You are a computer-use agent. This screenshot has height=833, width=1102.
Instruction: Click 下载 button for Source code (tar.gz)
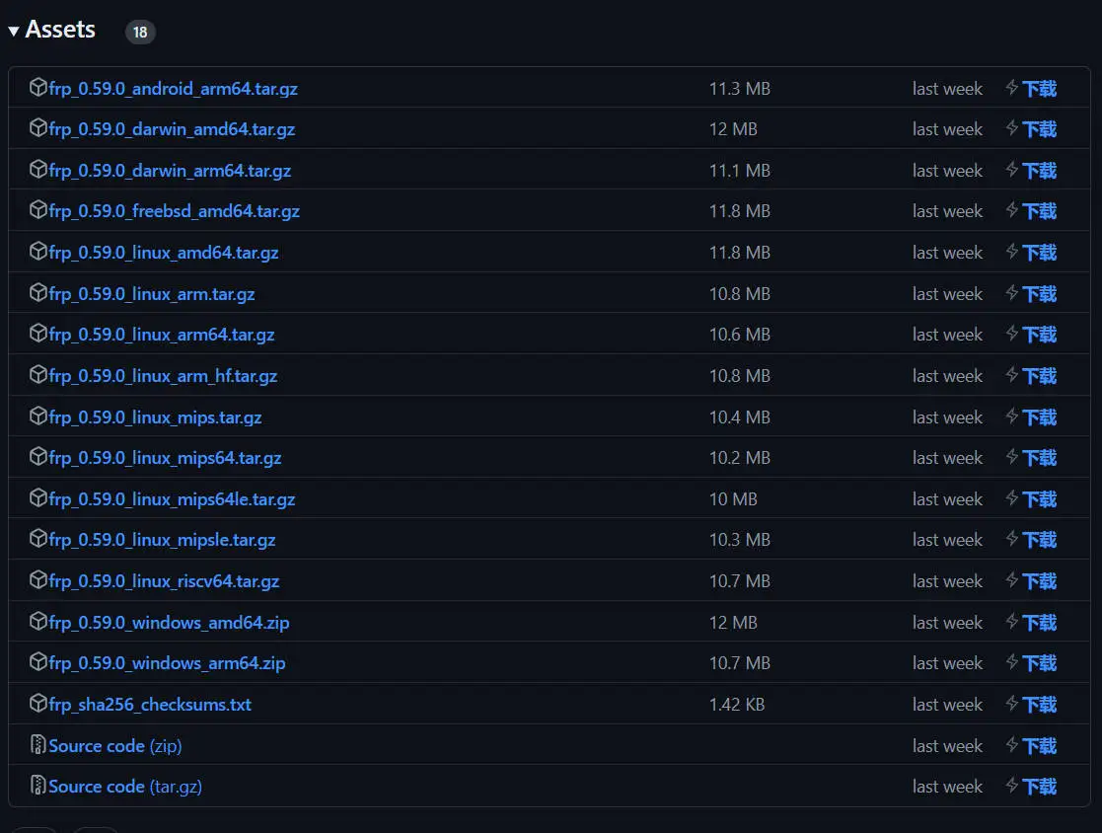point(1040,787)
